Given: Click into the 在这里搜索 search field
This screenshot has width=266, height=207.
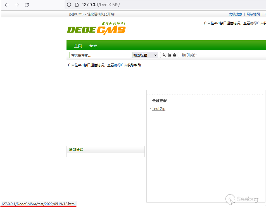Looking at the screenshot, I should point(100,55).
